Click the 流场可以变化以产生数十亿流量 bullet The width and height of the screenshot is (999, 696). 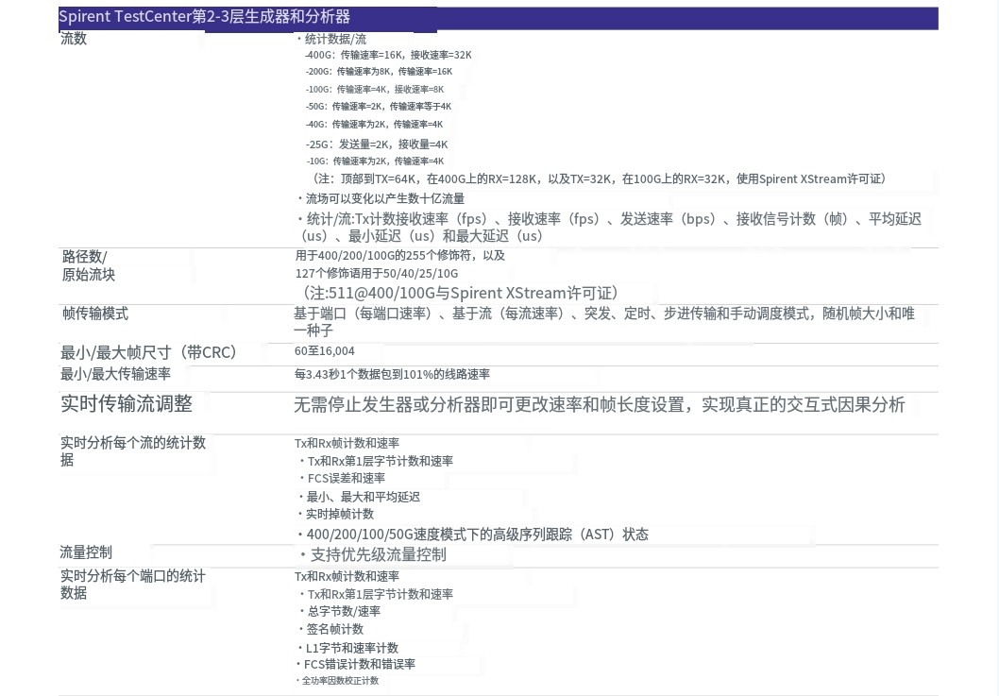pos(382,198)
